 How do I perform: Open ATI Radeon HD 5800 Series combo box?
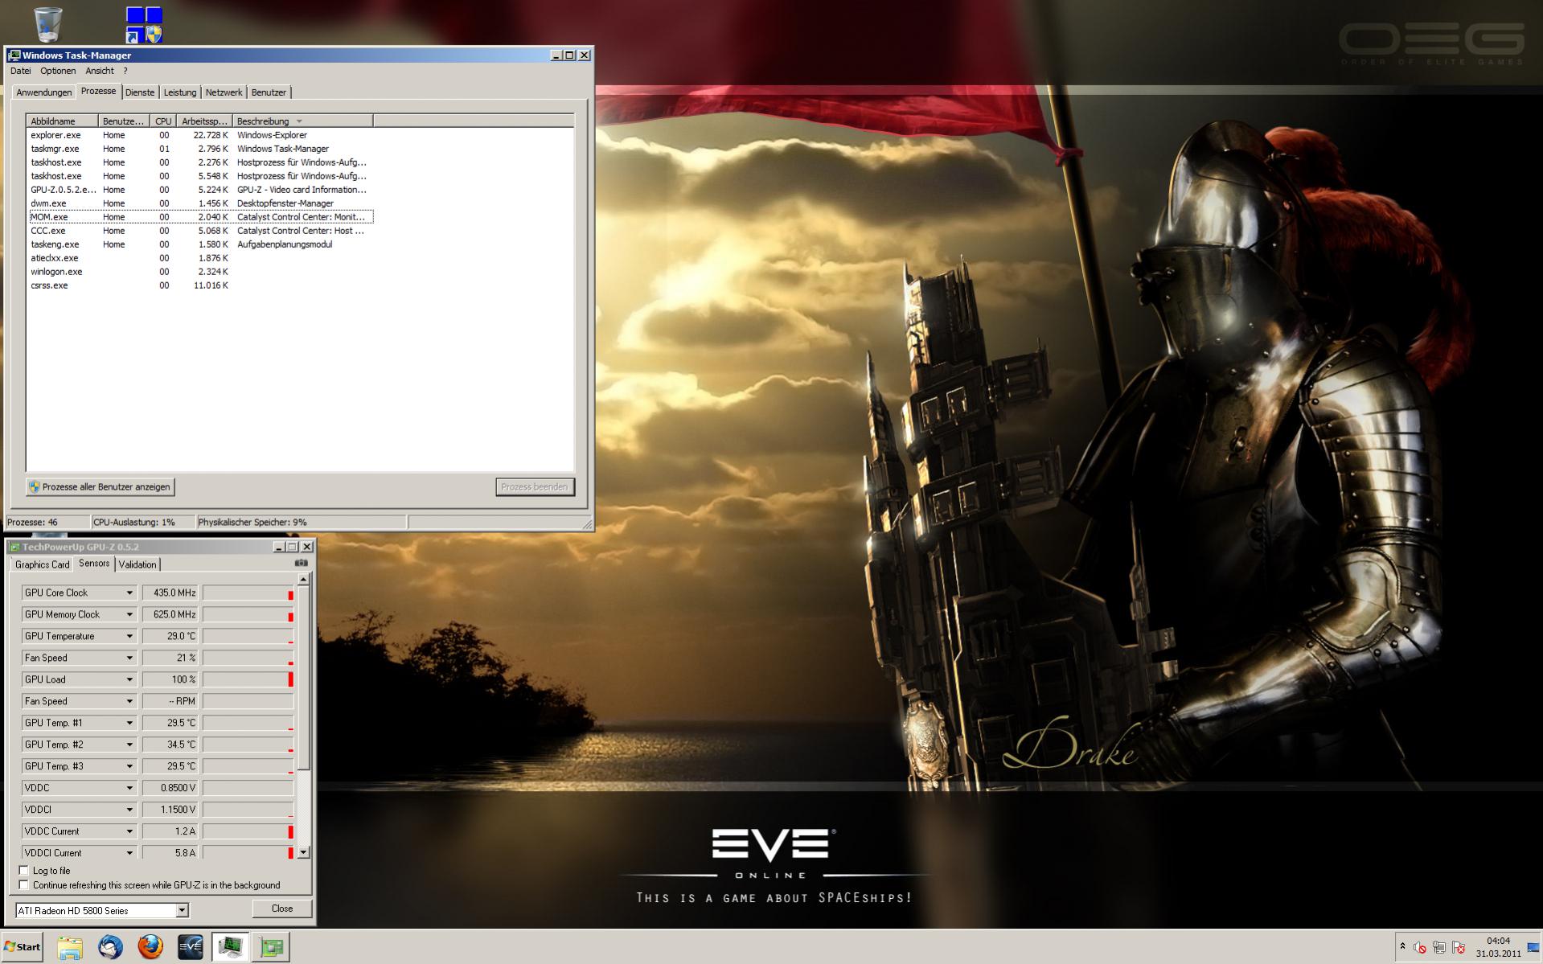[x=102, y=911]
